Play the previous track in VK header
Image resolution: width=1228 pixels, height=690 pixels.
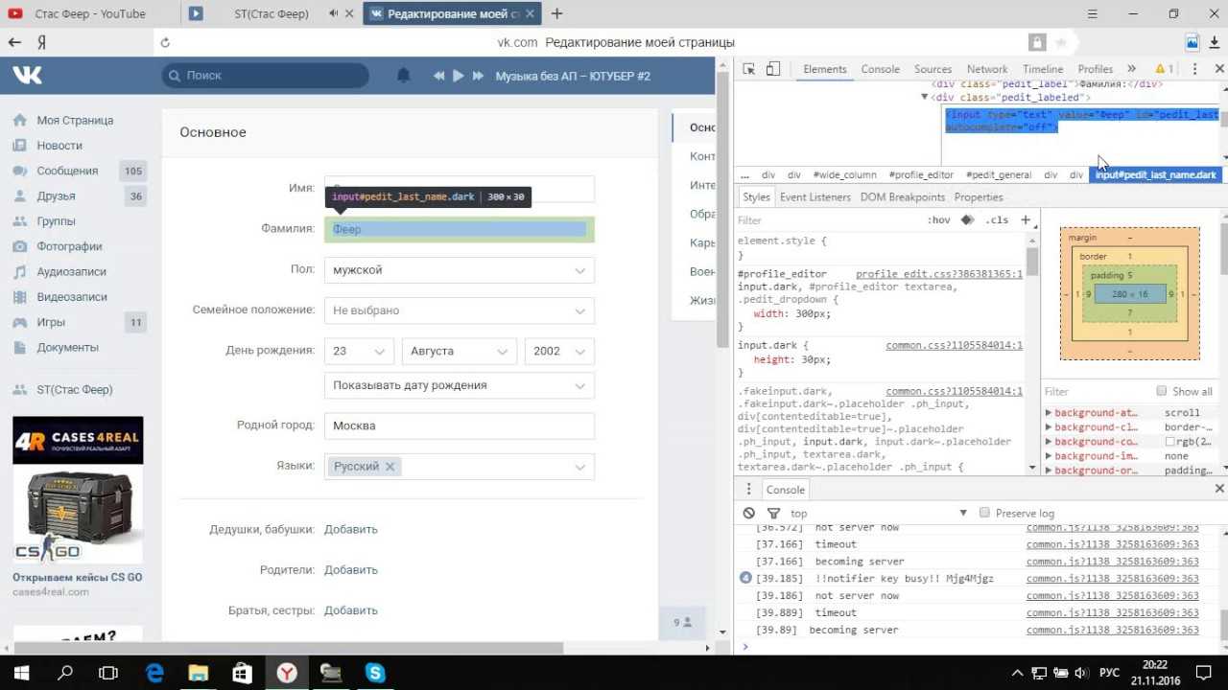coord(438,76)
